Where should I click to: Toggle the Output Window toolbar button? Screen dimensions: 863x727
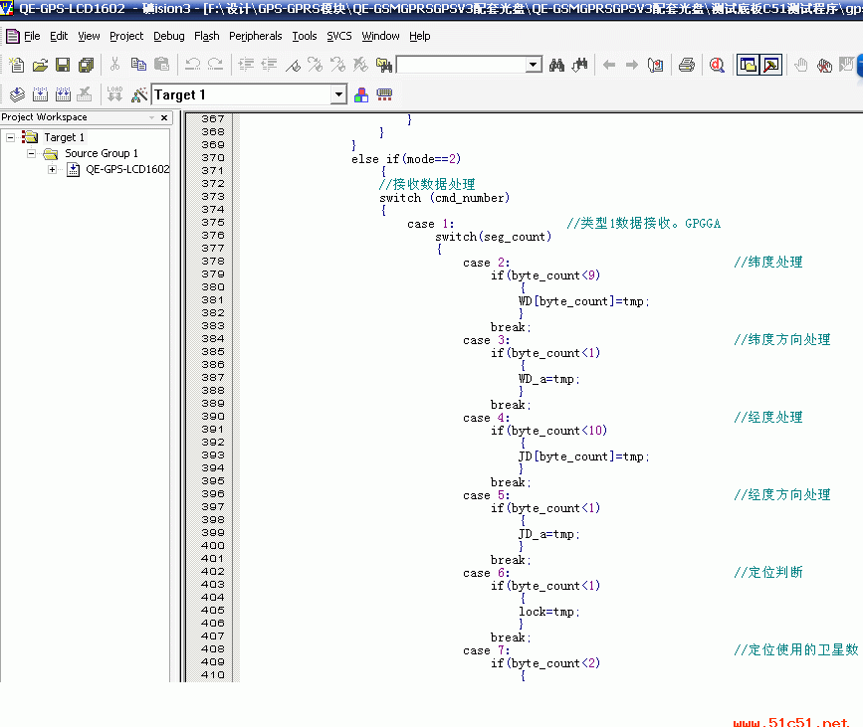coord(769,65)
